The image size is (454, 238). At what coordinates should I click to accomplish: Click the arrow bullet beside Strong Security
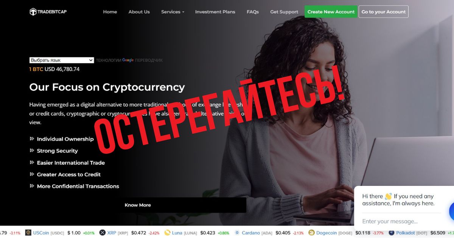(32, 150)
